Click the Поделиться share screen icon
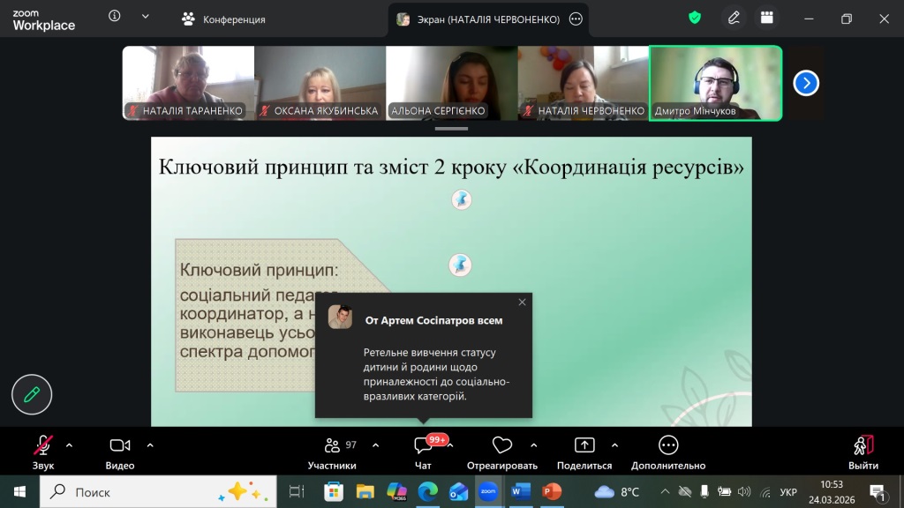 click(584, 446)
